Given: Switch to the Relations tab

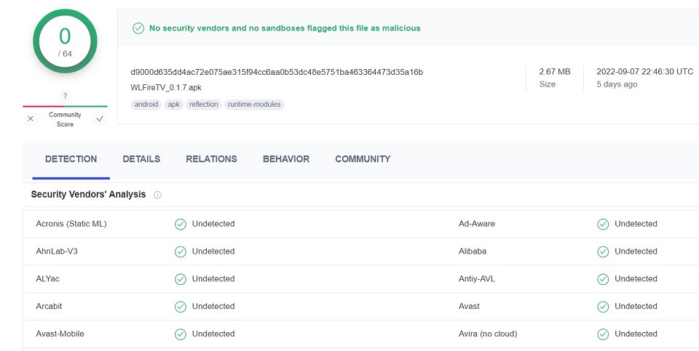Looking at the screenshot, I should 211,159.
